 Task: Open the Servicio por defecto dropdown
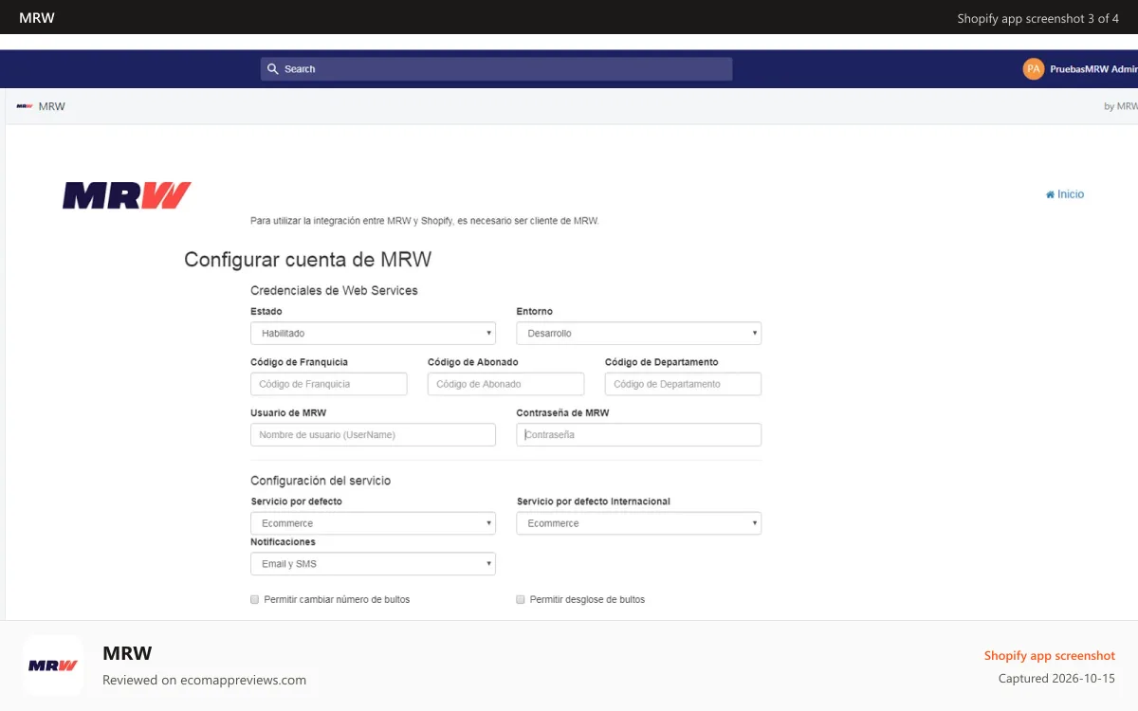click(x=373, y=523)
